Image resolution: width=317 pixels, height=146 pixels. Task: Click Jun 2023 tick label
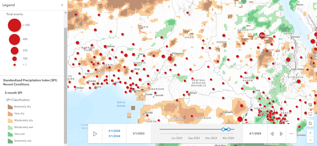tap(177, 138)
